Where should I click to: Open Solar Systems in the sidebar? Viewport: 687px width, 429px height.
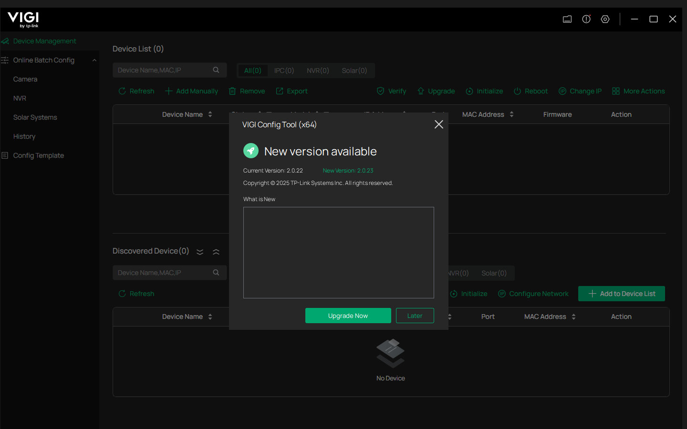pyautogui.click(x=35, y=117)
